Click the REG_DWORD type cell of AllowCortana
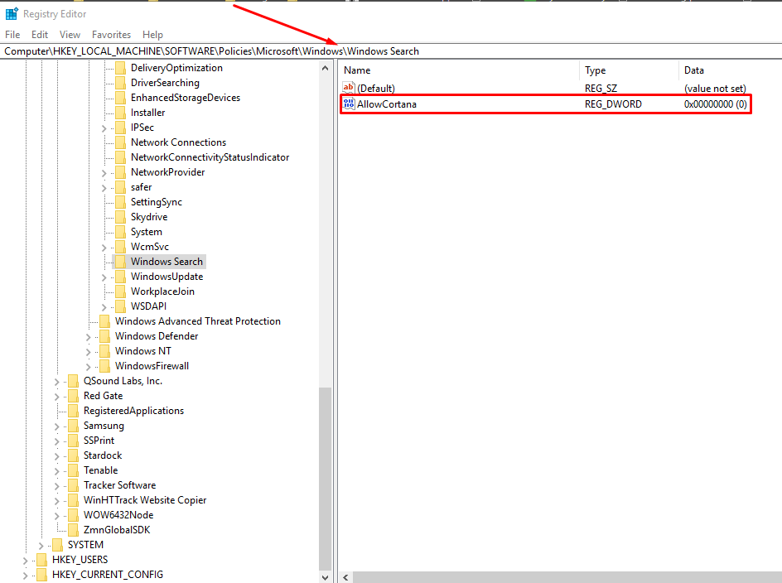The width and height of the screenshot is (782, 583). (x=613, y=104)
